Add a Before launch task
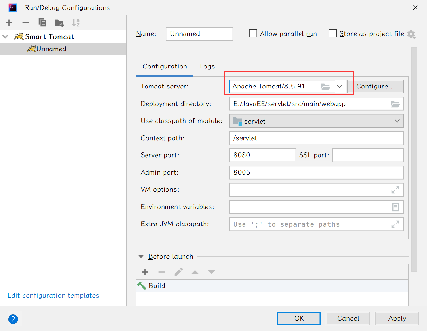427x331 pixels. click(145, 272)
